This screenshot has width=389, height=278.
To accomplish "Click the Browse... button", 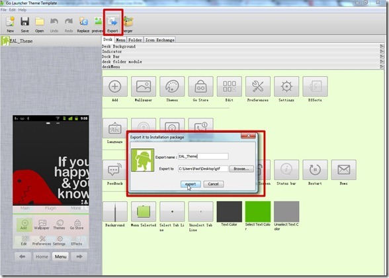I will tap(241, 169).
